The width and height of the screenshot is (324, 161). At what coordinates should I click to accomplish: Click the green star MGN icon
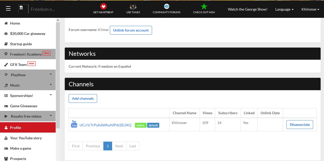[x=204, y=6]
